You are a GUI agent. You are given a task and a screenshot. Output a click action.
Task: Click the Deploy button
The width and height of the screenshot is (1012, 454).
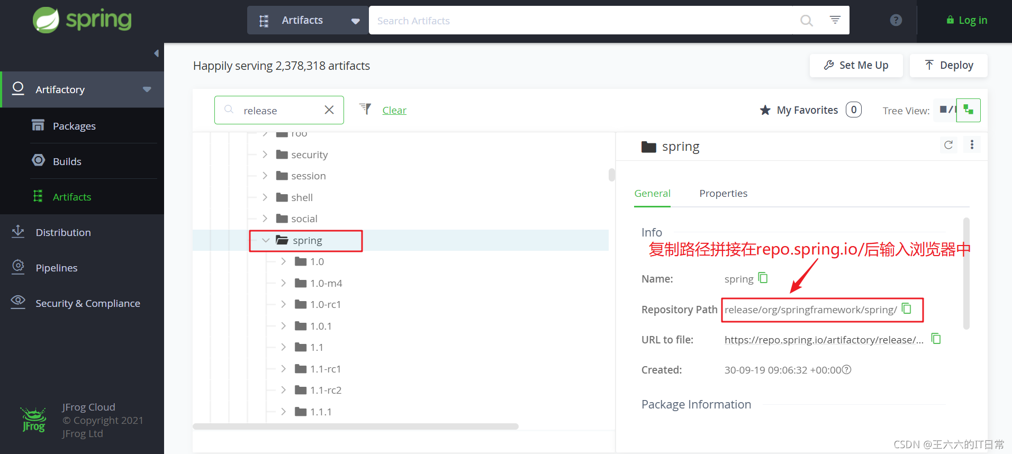(948, 65)
